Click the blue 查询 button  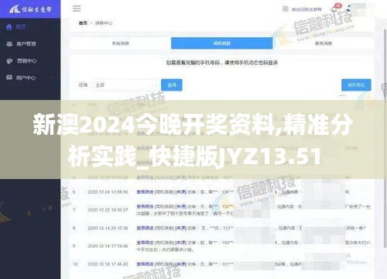[x=172, y=85]
